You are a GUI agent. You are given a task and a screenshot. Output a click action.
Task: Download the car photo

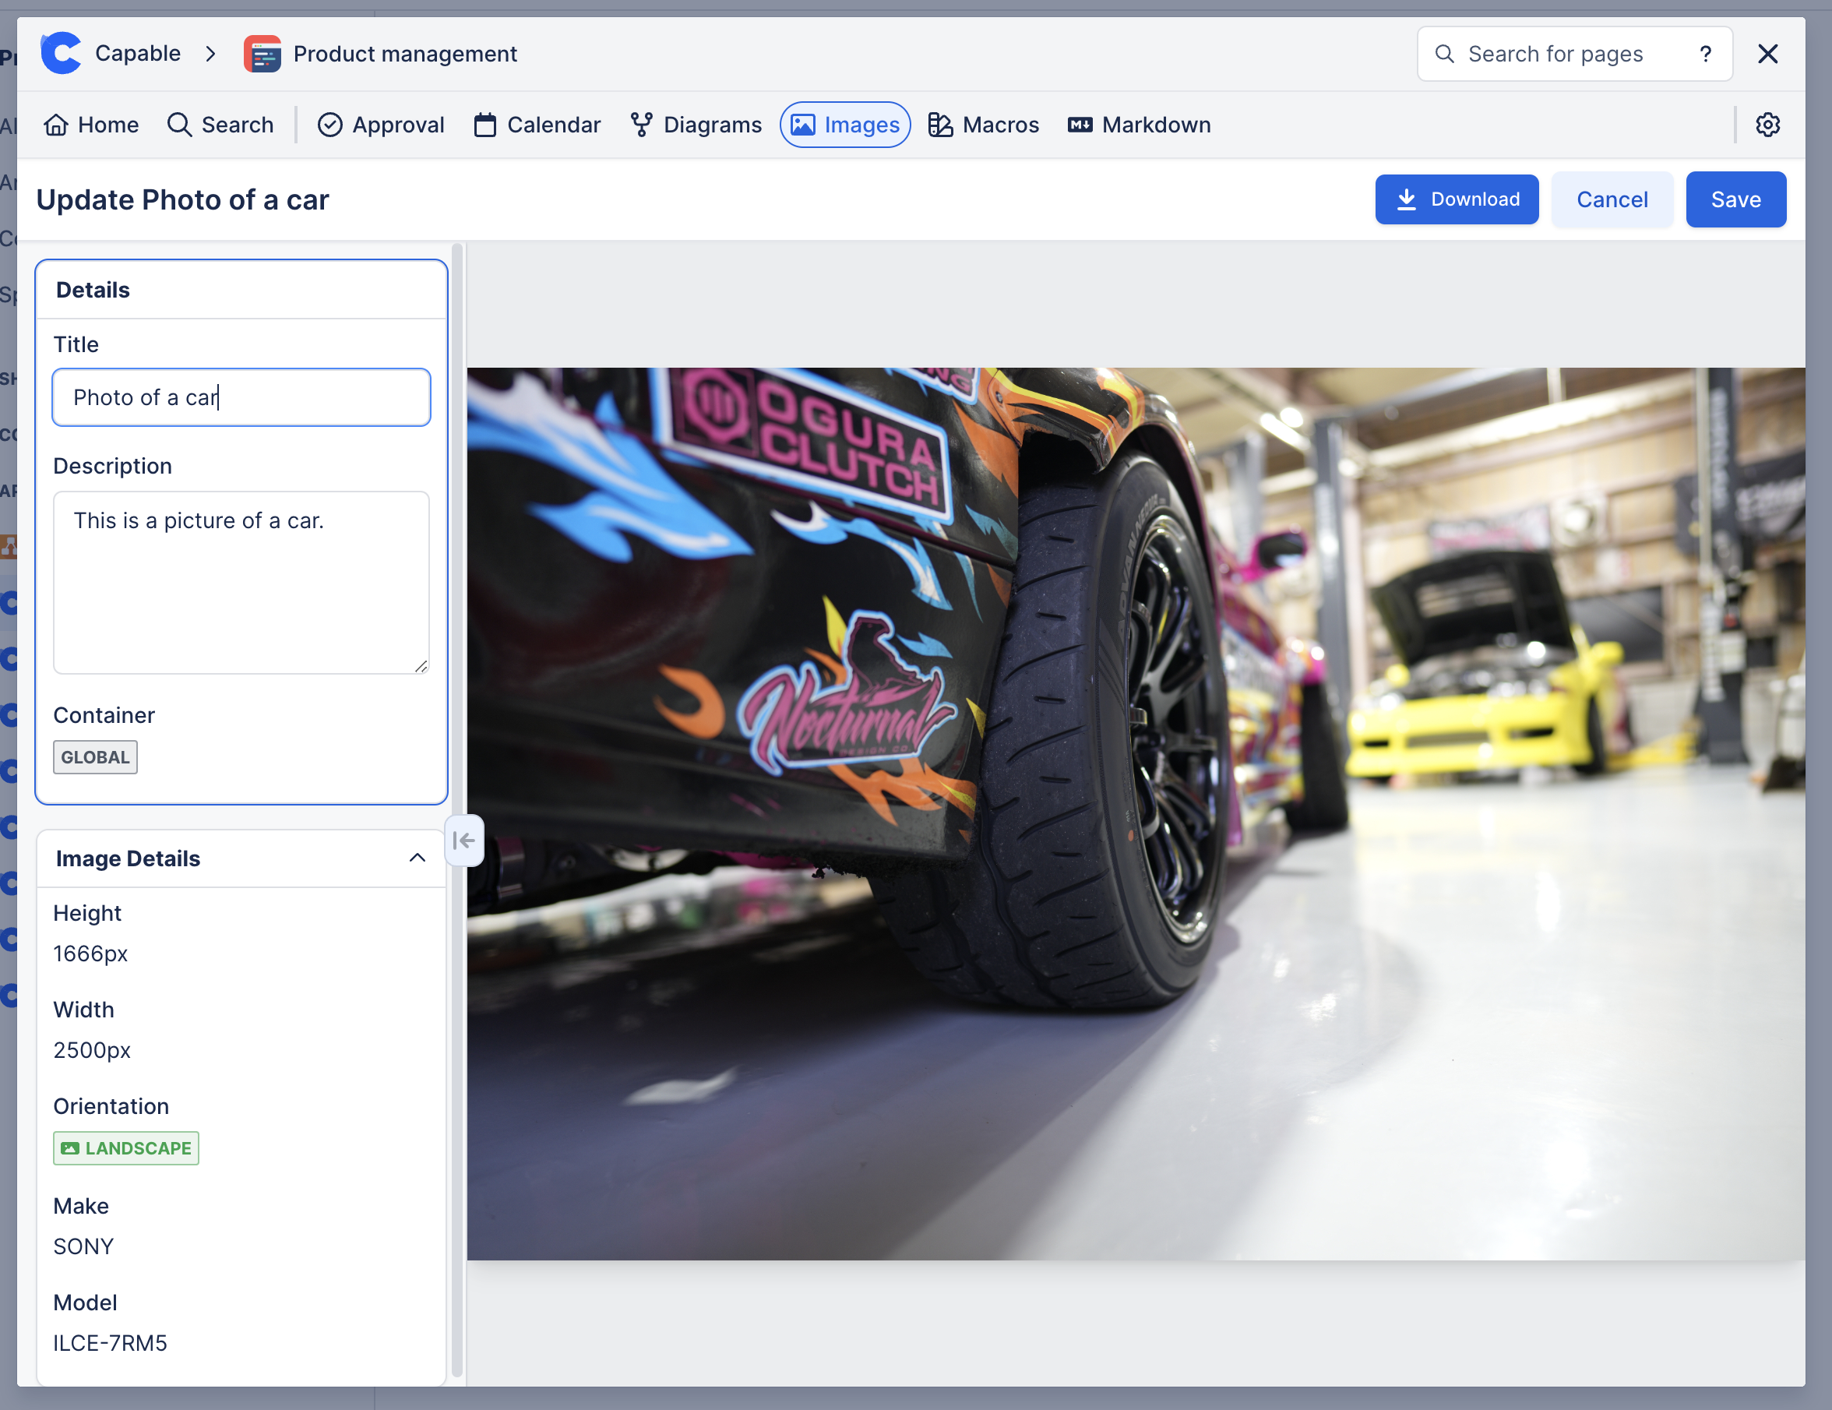point(1457,199)
